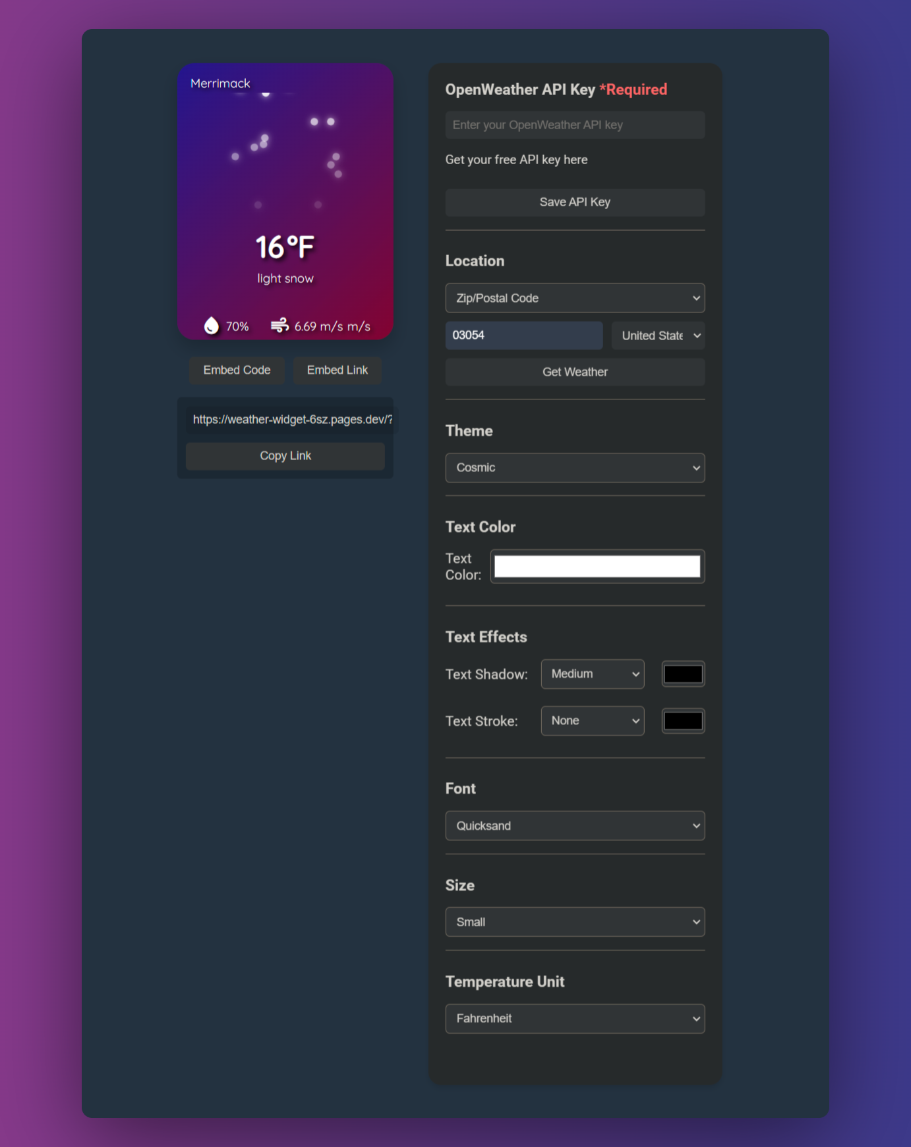Open the United States country dropdown
This screenshot has height=1147, width=911.
tap(658, 336)
